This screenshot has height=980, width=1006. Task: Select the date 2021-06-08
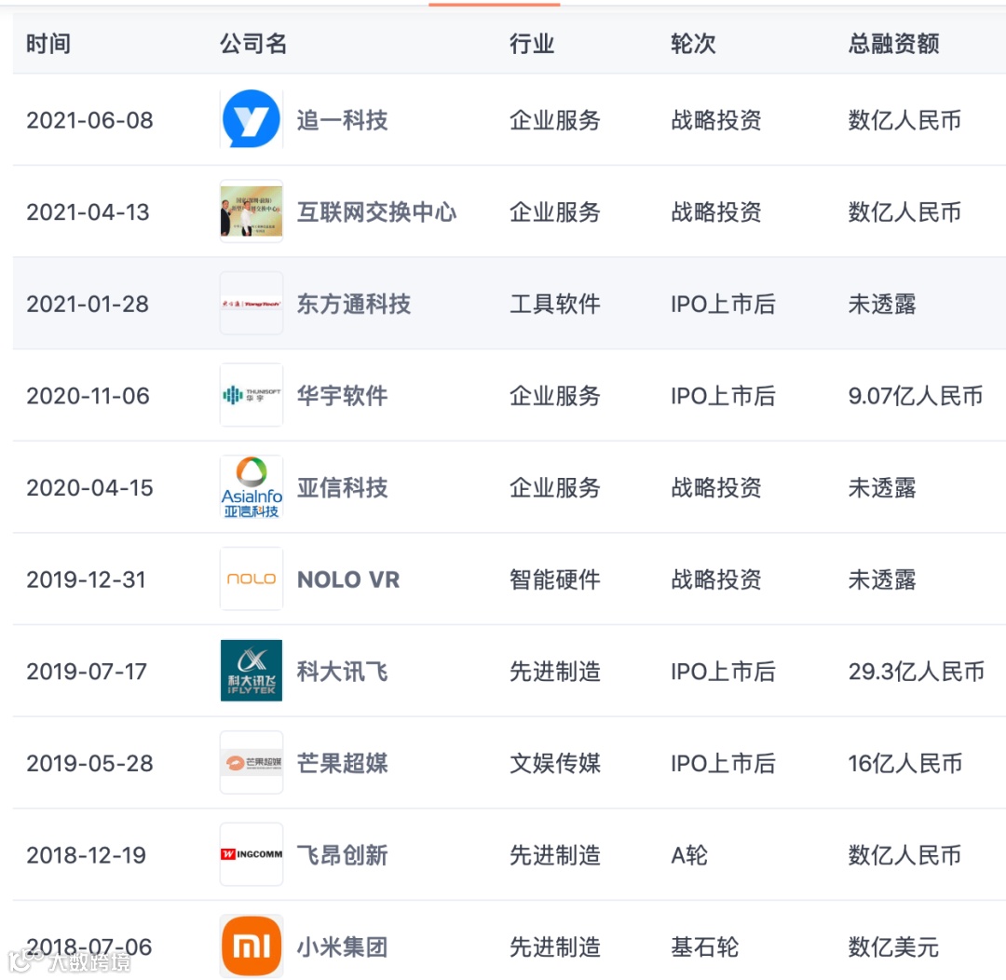pyautogui.click(x=89, y=120)
